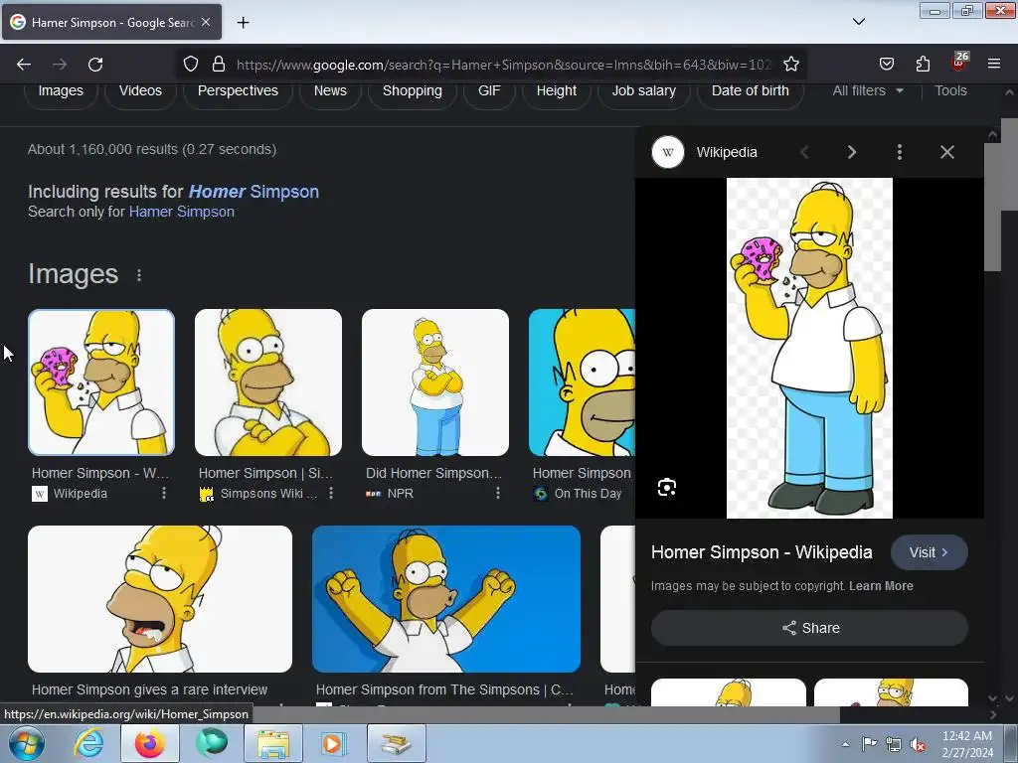Open the Homer eating donut thumbnail

101,382
